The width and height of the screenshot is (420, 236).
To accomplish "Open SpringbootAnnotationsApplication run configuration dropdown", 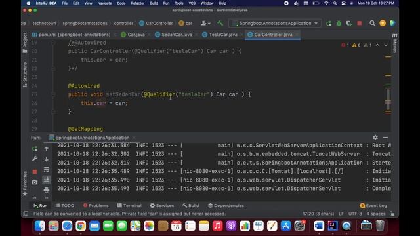I will click(x=275, y=24).
